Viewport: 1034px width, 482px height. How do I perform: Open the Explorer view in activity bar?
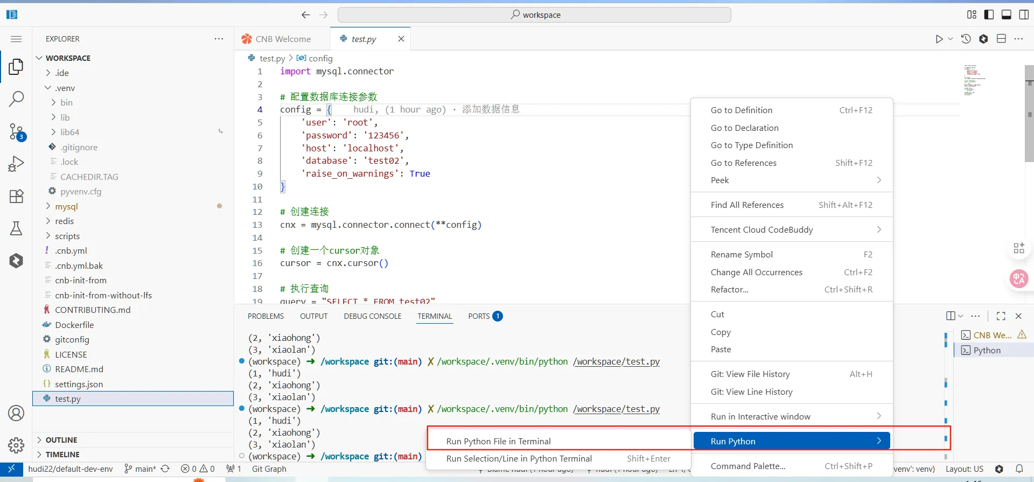pos(16,67)
